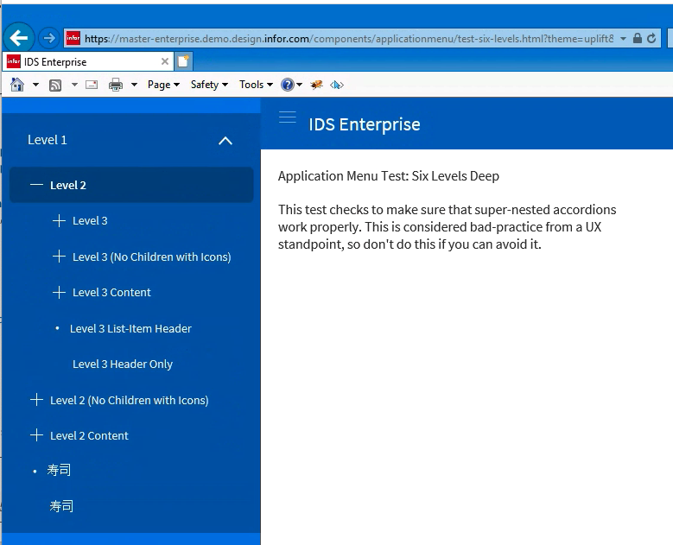Collapse Level 2 using minus icon

click(37, 185)
